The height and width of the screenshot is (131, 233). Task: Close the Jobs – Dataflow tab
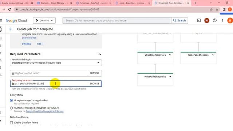(149, 3)
